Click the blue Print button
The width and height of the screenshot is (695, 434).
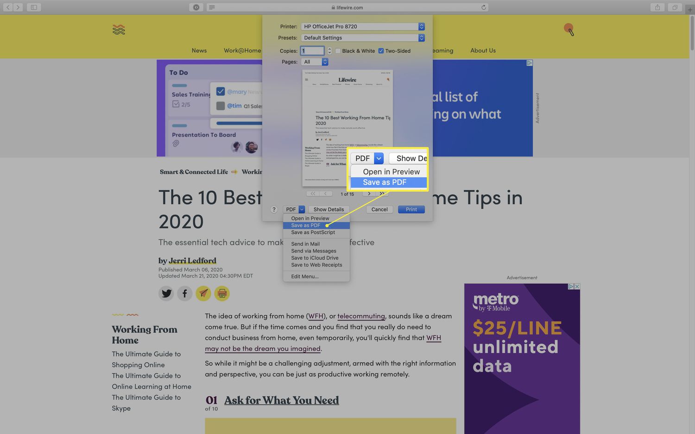pyautogui.click(x=411, y=210)
